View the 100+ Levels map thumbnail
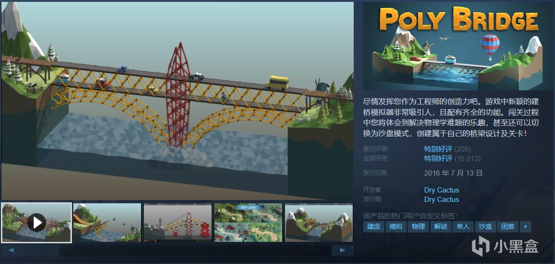The height and width of the screenshot is (264, 555). [x=248, y=223]
